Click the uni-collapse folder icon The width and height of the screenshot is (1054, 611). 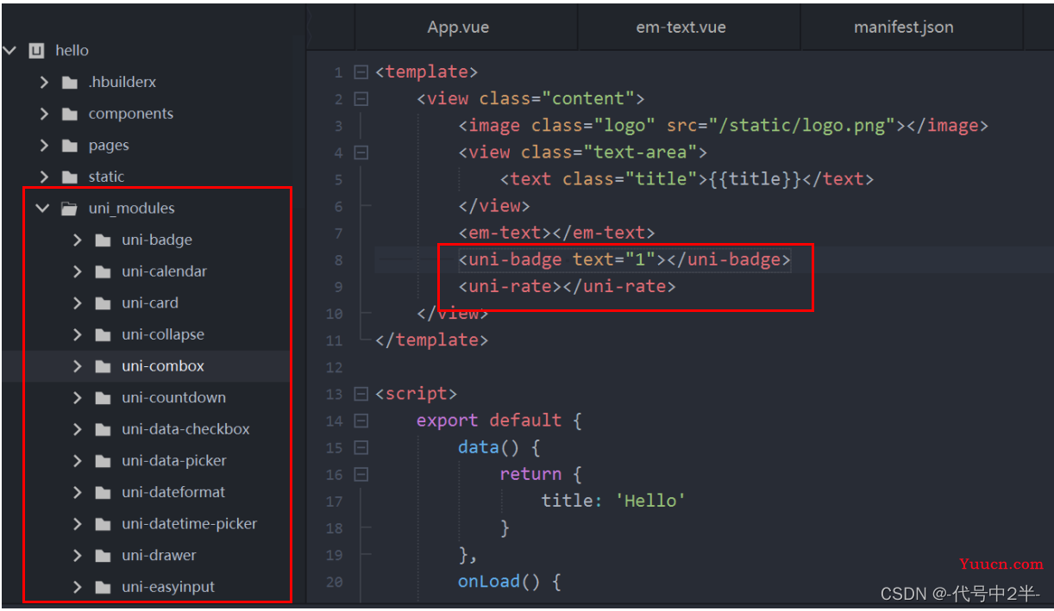(104, 335)
